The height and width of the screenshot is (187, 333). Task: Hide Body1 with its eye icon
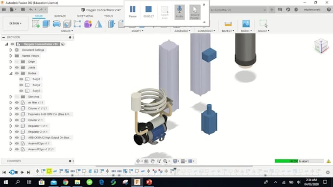21,79
